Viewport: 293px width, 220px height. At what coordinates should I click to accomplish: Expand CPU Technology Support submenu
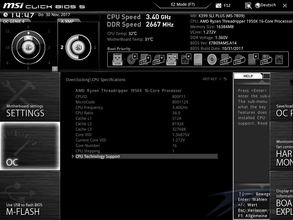pos(146,156)
